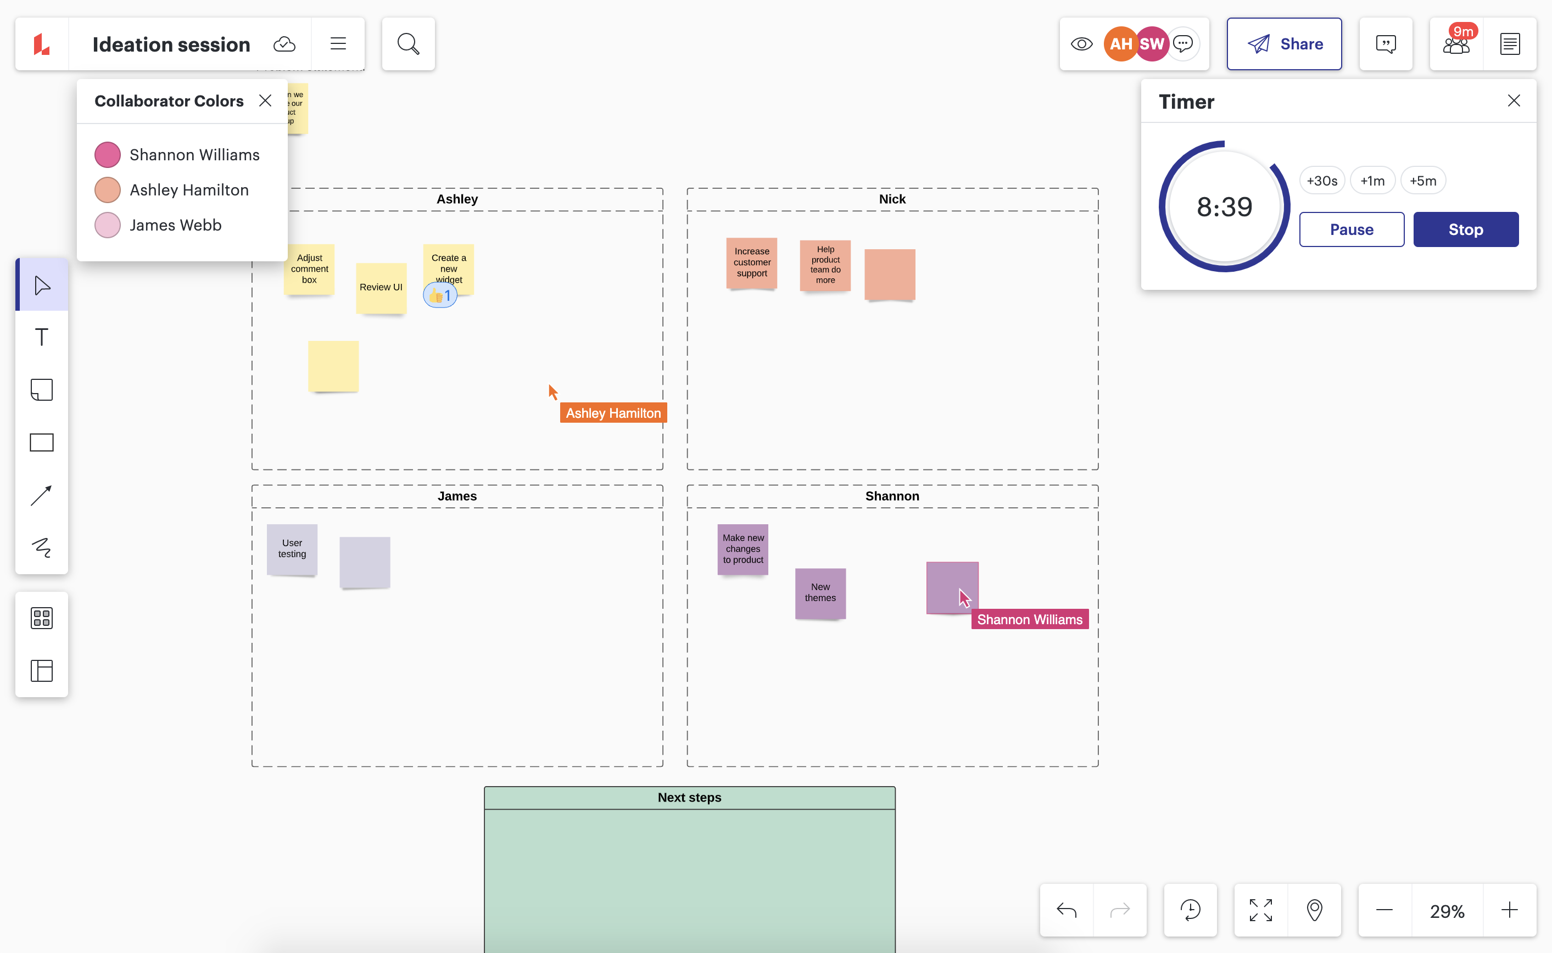This screenshot has height=953, width=1552.
Task: Click the undo arrow button
Action: (x=1068, y=910)
